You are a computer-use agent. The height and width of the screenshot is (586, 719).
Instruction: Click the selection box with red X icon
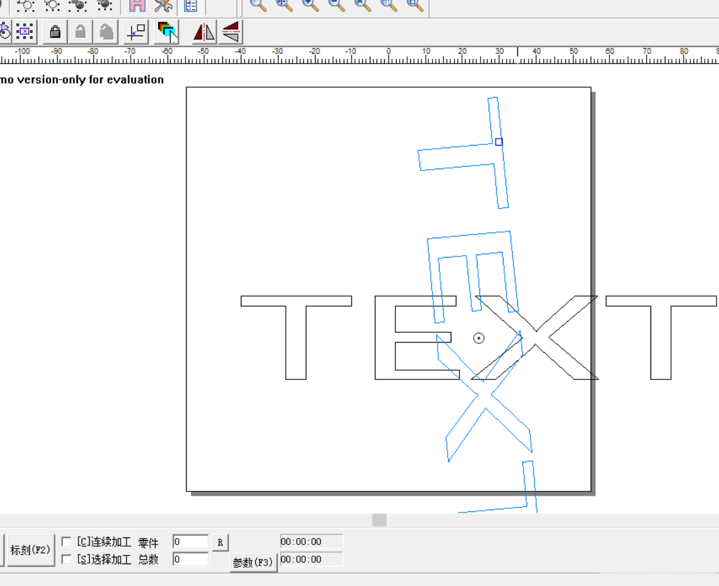25,32
